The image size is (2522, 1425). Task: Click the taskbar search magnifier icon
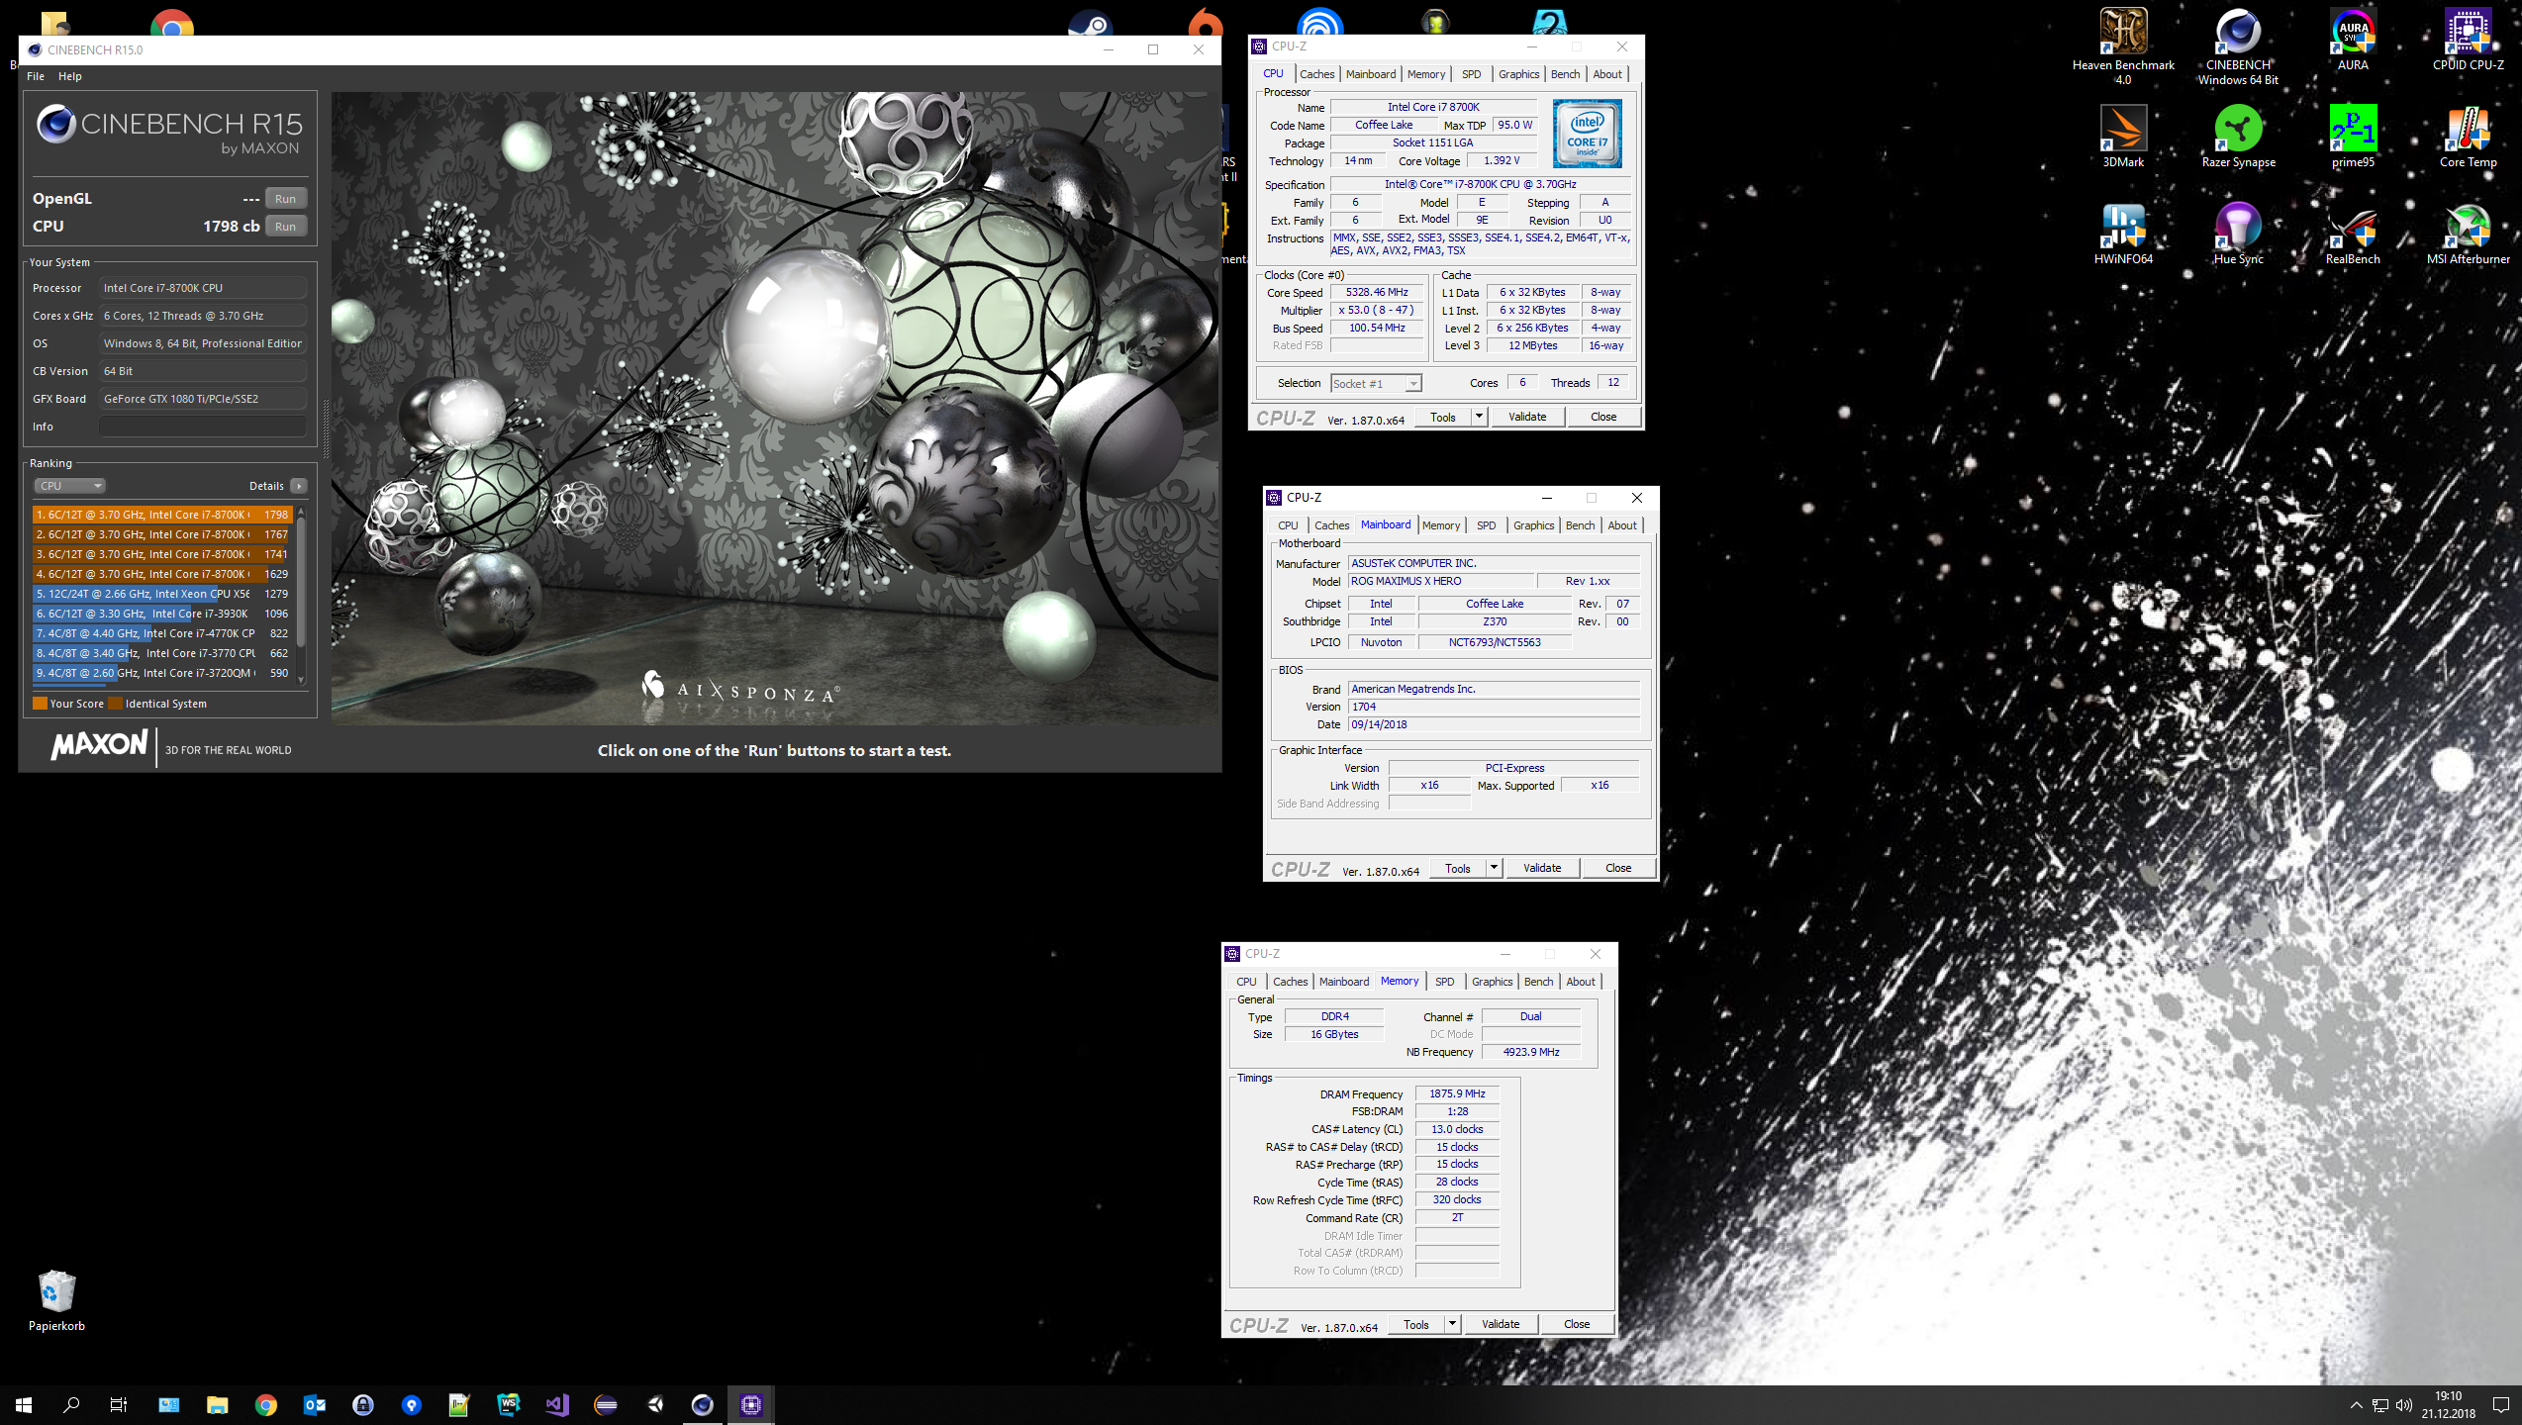point(71,1404)
